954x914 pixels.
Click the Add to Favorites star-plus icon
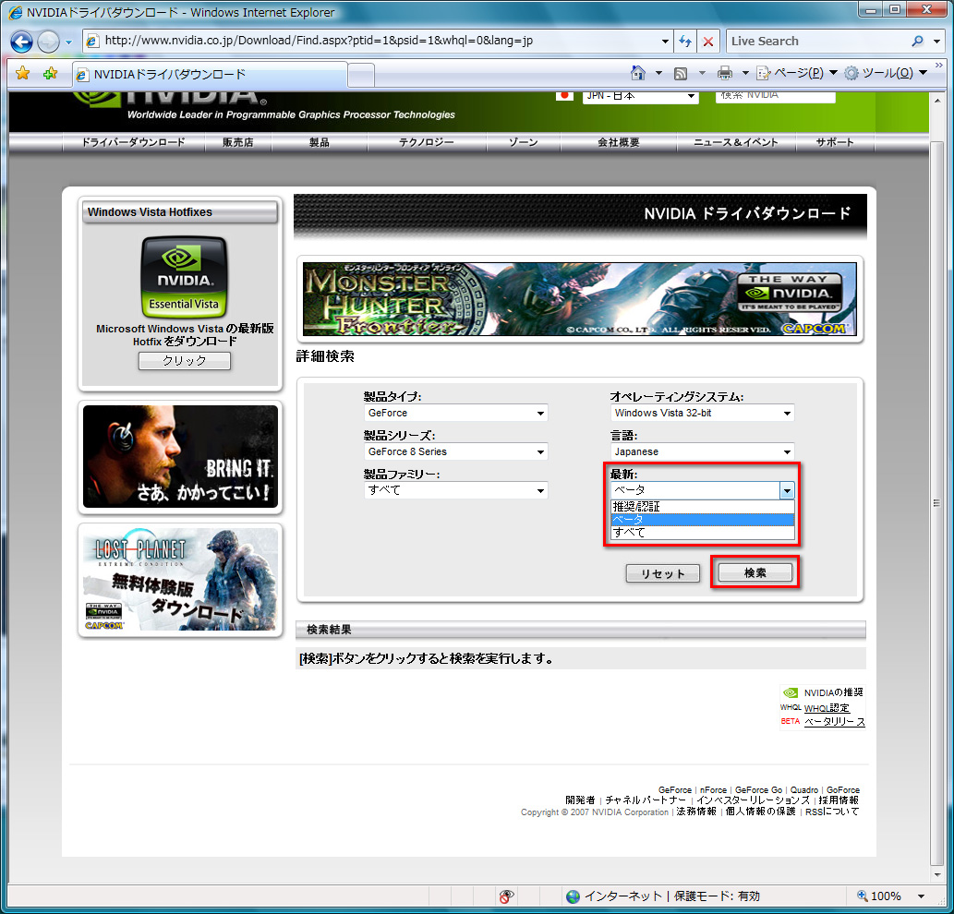pos(50,74)
